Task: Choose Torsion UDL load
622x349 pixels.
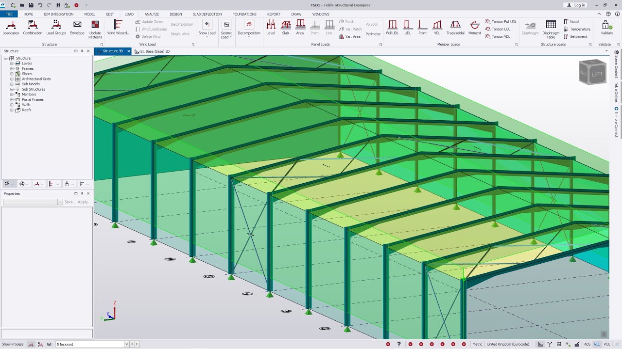Action: [498, 29]
